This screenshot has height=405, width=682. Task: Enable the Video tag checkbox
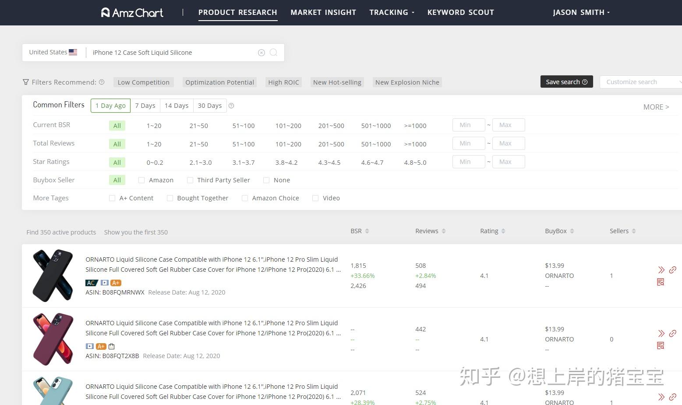coord(315,198)
